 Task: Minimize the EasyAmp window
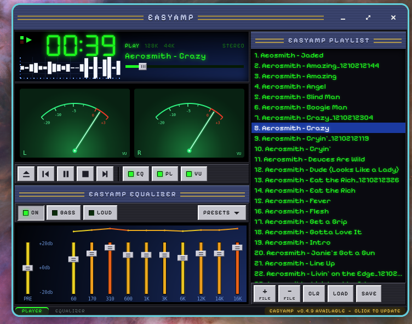(343, 18)
